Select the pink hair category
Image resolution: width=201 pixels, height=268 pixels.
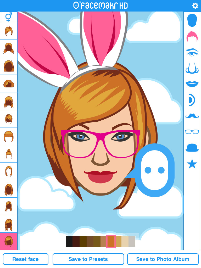192,36
